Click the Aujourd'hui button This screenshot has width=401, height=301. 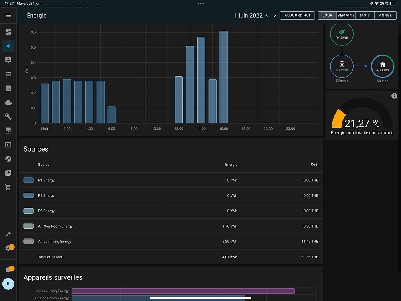297,16
